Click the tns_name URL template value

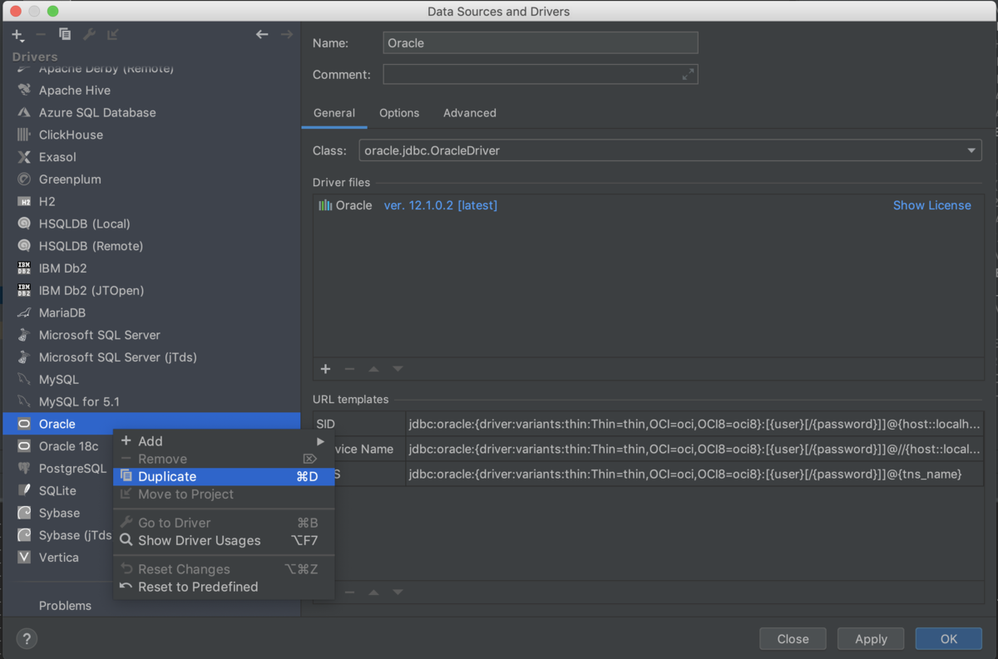tap(694, 474)
